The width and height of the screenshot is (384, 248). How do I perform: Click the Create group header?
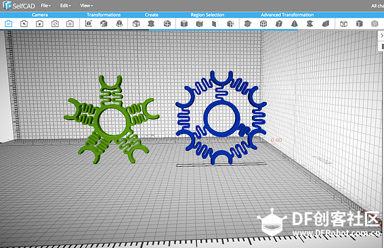pyautogui.click(x=151, y=15)
